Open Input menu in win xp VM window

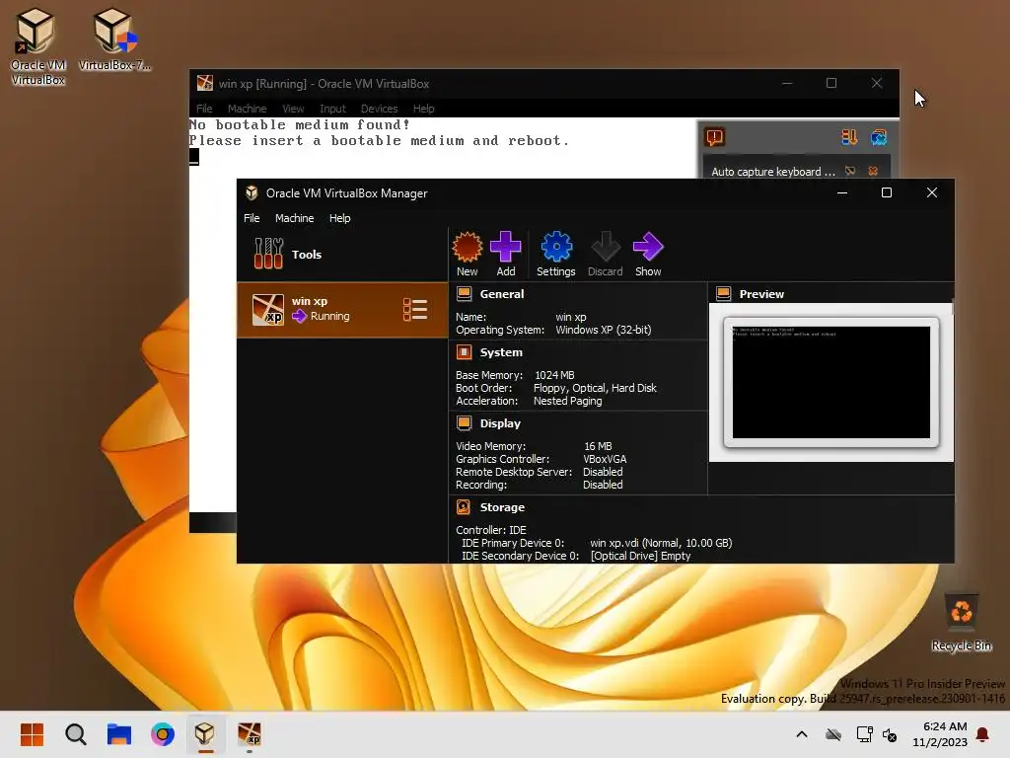tap(332, 109)
